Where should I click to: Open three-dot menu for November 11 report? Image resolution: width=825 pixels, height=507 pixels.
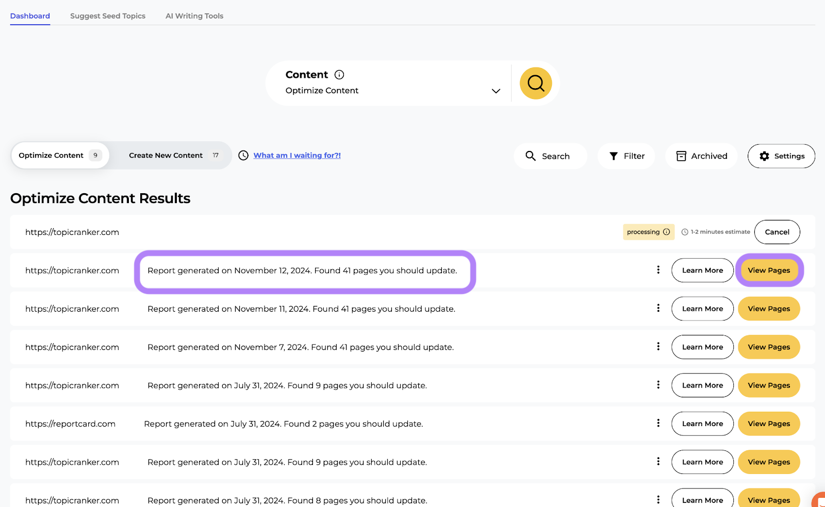(658, 308)
